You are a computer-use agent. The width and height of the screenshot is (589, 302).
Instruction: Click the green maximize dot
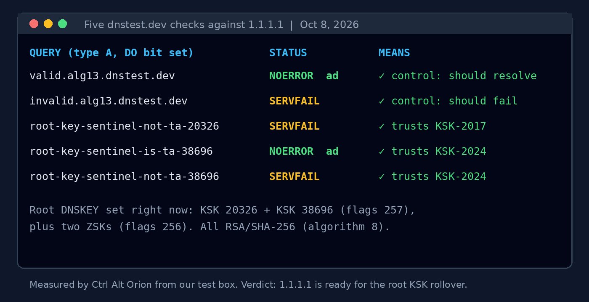click(62, 24)
